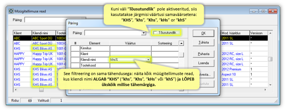286x111 pixels.
Task: Select the first HAPPY Klient cell
Action: click(x=23, y=54)
